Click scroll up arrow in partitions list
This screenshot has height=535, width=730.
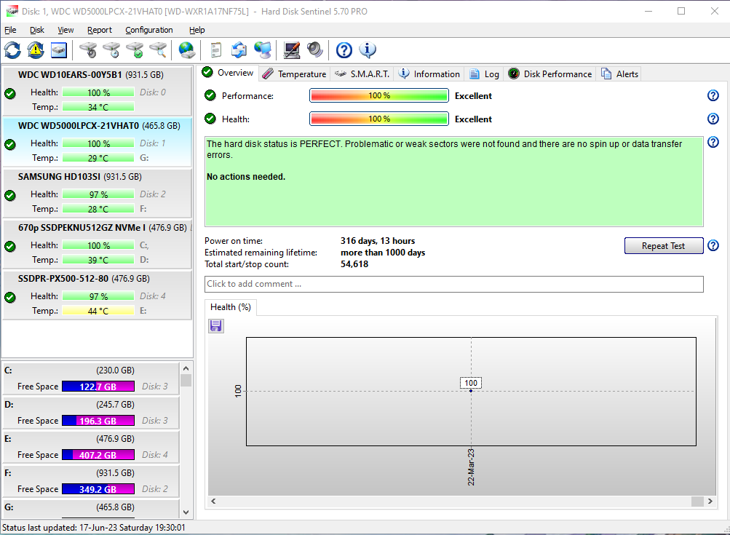(186, 368)
